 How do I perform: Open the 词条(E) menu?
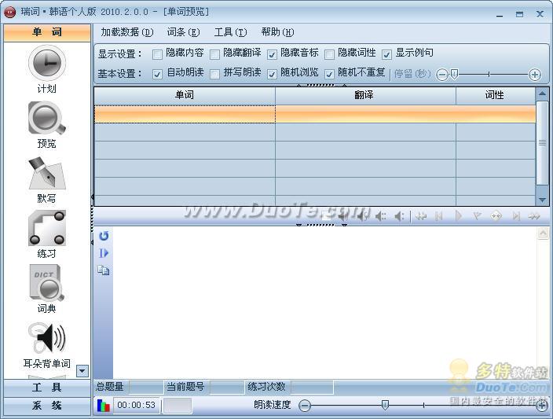pyautogui.click(x=183, y=32)
